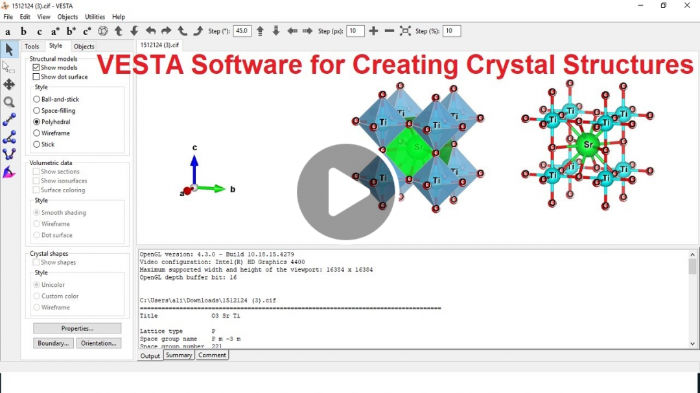View along the a axis

8,31
